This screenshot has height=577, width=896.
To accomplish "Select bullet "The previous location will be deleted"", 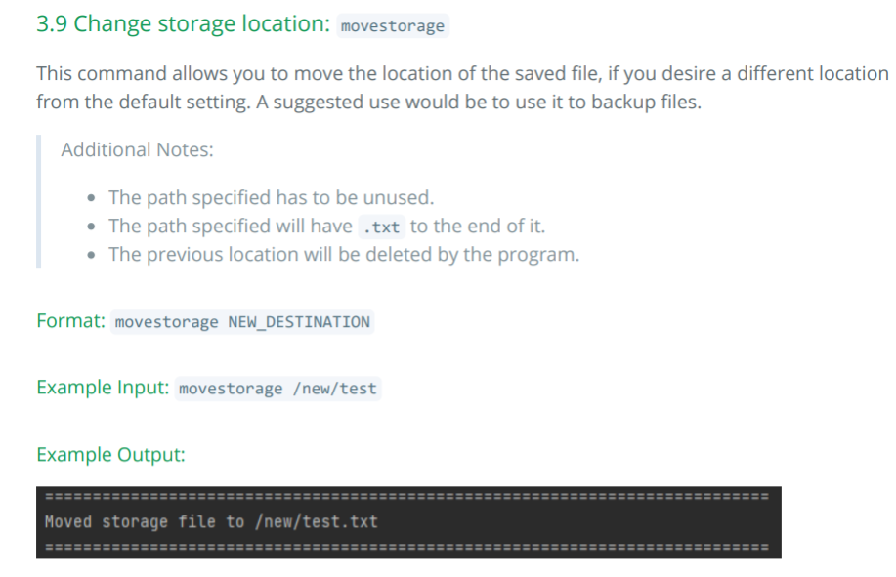I will [344, 255].
